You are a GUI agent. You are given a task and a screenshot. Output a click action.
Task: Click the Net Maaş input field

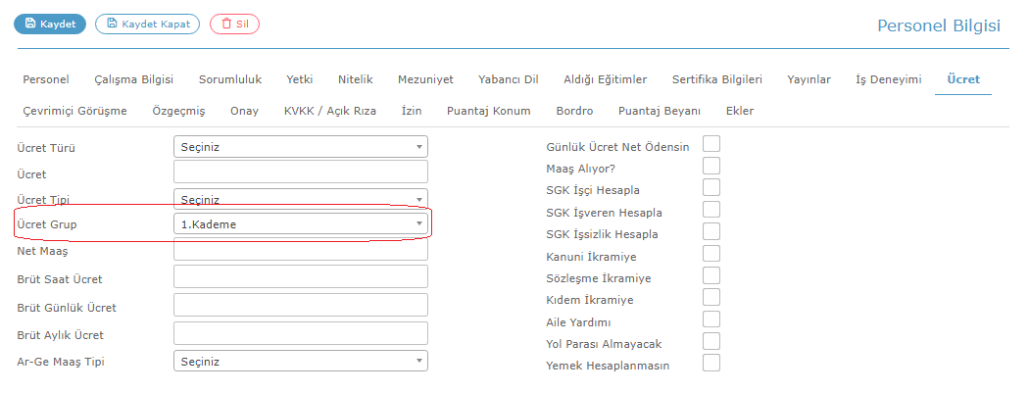[x=301, y=250]
